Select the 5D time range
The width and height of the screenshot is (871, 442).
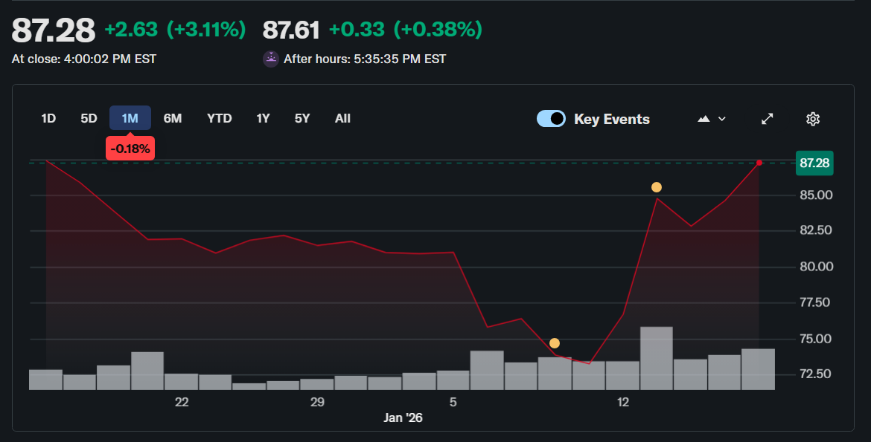pyautogui.click(x=89, y=118)
